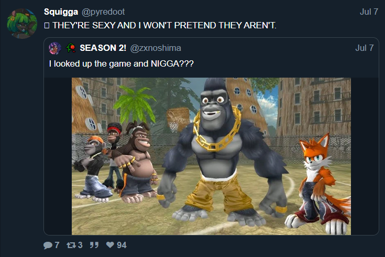Open the quoted tweet's Jul 7 timestamp

[365, 48]
